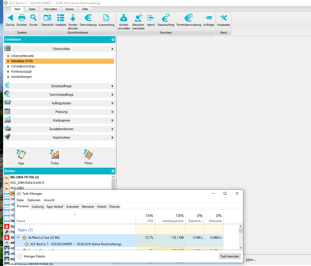Image resolution: width=311 pixels, height=266 pixels.
Task: Click Konten list scrollbar up arrow
Action: point(114,177)
